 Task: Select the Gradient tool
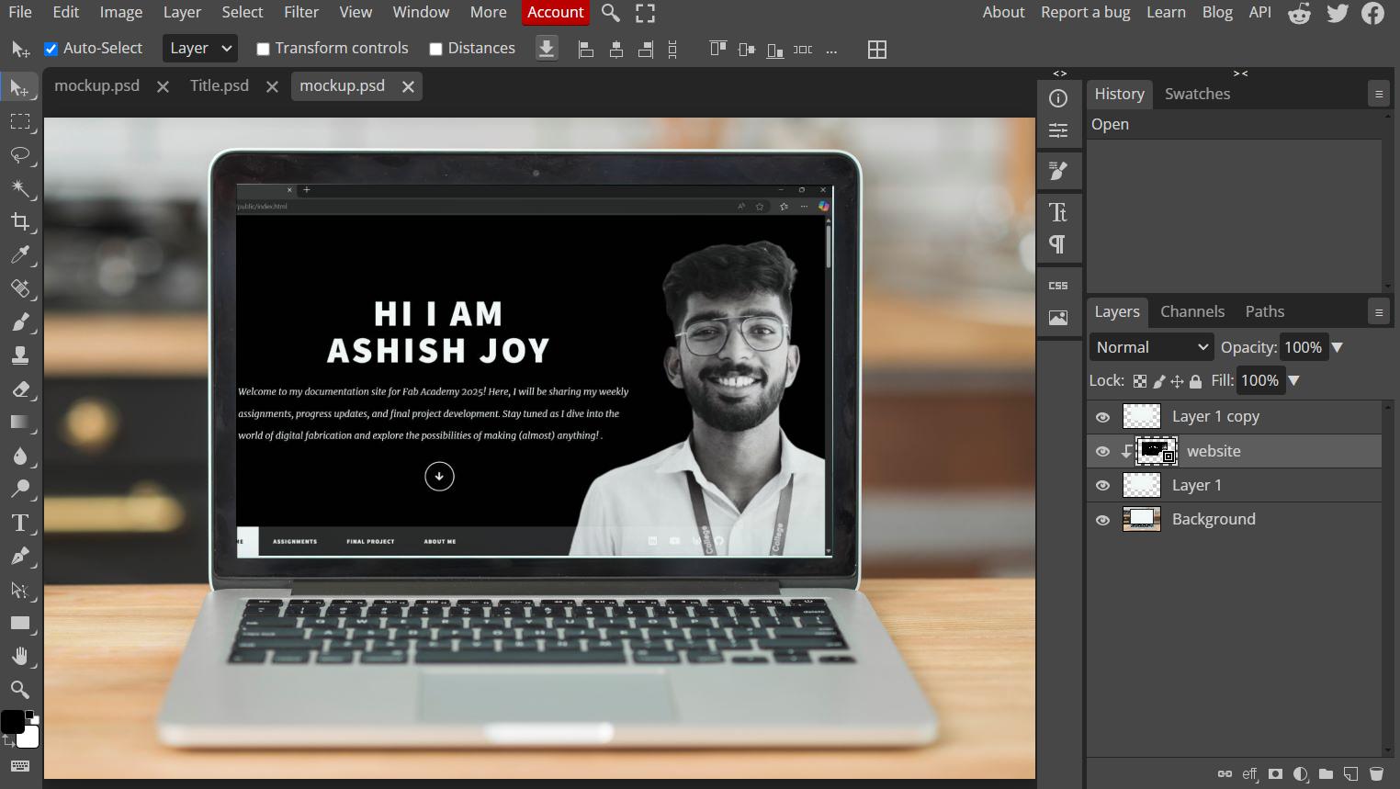coord(19,422)
